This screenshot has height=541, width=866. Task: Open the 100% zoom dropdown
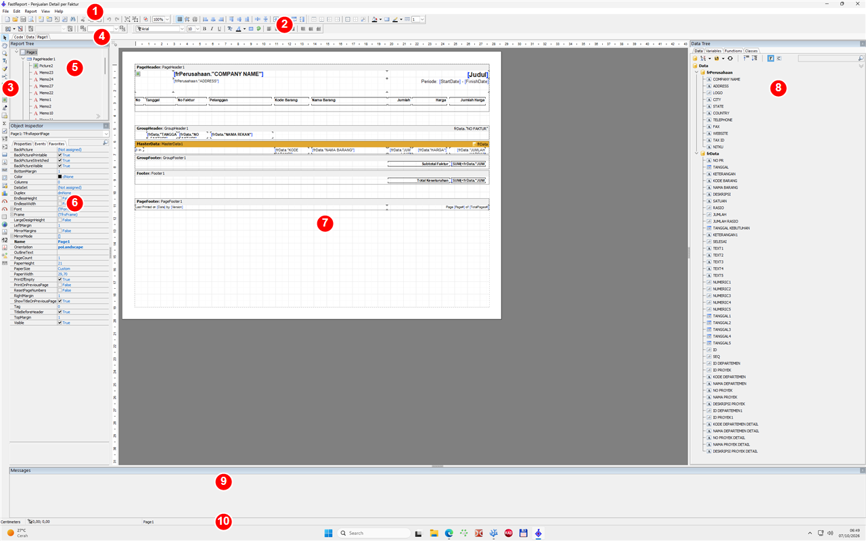[167, 20]
